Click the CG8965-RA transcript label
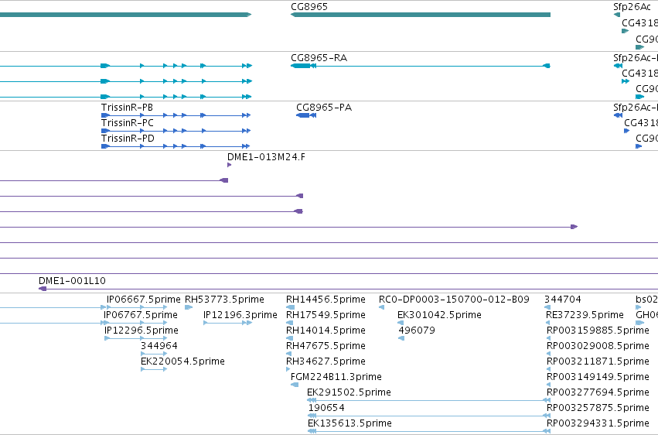 [319, 58]
